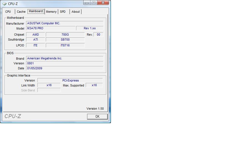
Task: Click the LPCIO label
Action: click(20, 45)
